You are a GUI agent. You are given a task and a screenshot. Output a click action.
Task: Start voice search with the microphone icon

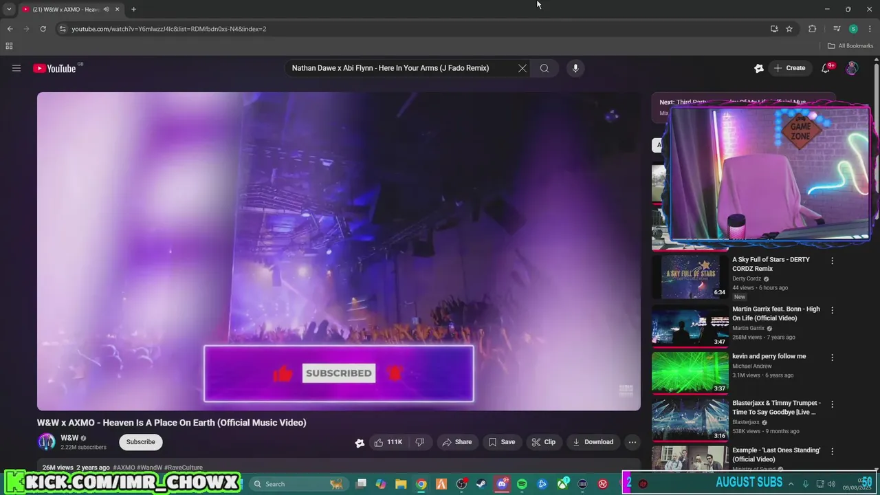tap(575, 68)
